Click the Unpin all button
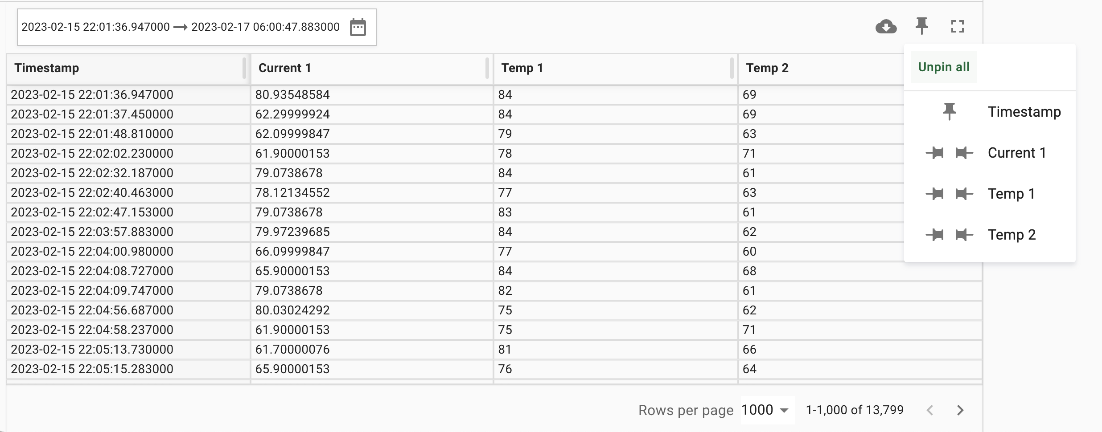The width and height of the screenshot is (1102, 432). (944, 67)
